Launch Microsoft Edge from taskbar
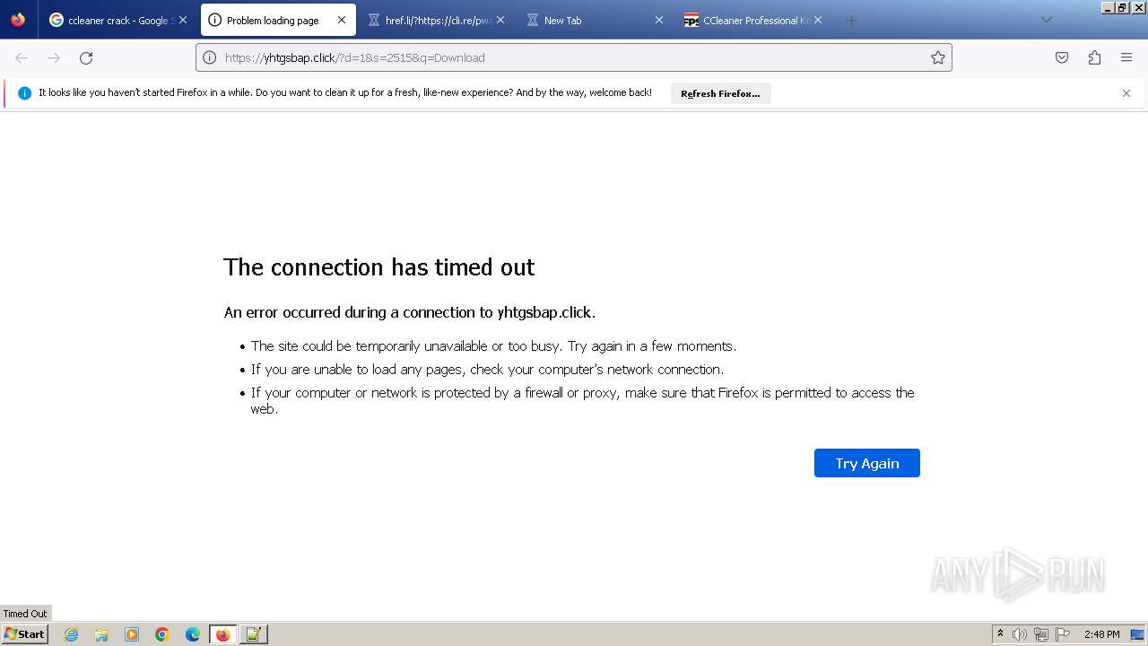The width and height of the screenshot is (1148, 646). pyautogui.click(x=193, y=634)
